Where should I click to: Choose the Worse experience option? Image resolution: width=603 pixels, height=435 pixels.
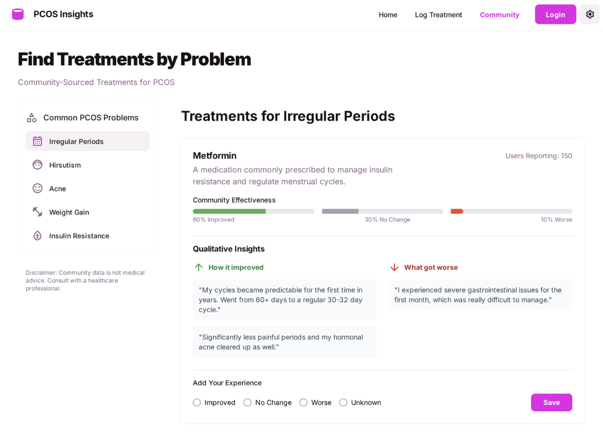(304, 403)
